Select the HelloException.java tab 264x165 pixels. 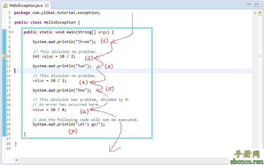[26, 5]
